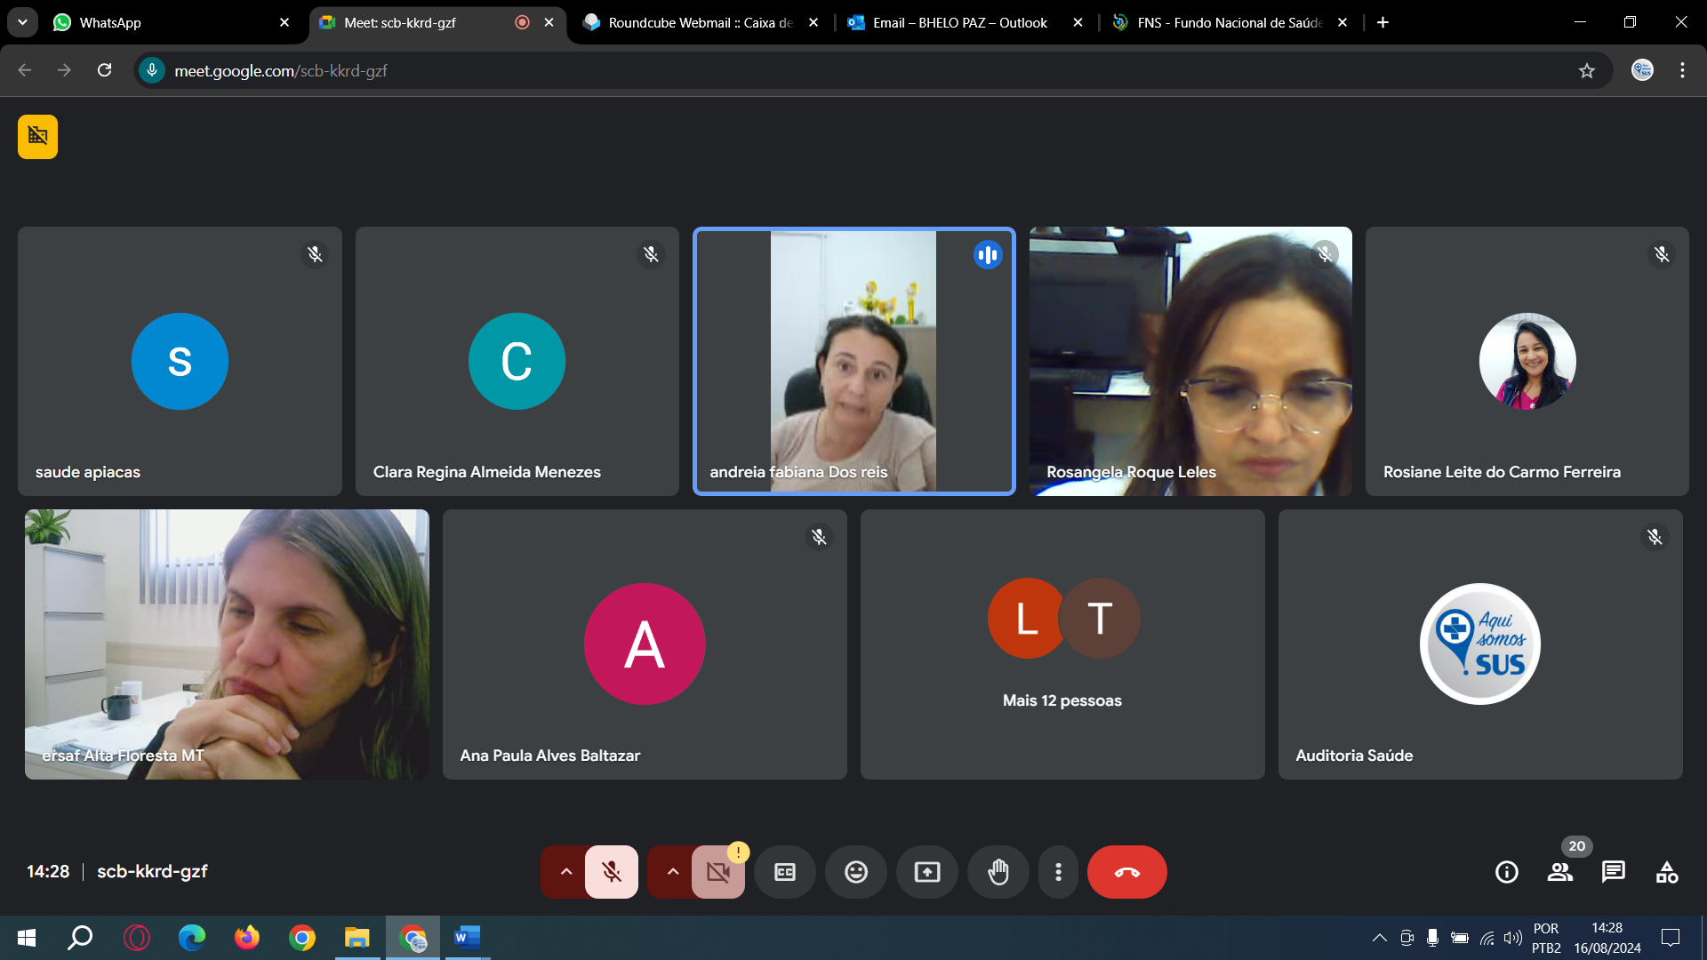Open the Windows Start menu
This screenshot has width=1707, height=960.
27,938
